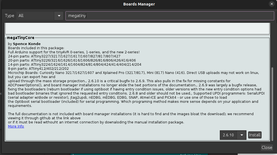Screen dimensions: 277x155
Task: Click the search field containing megatiny
Action: 168,16
